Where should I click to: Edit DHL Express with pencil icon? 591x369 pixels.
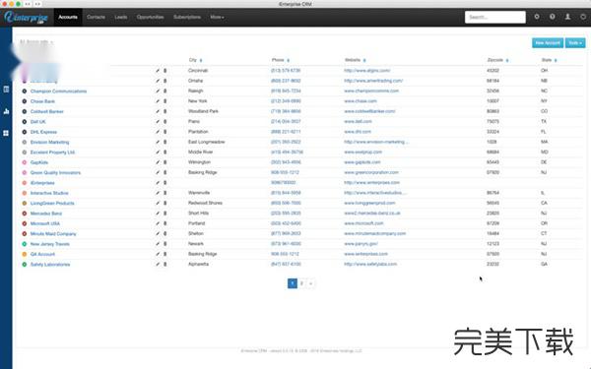158,132
